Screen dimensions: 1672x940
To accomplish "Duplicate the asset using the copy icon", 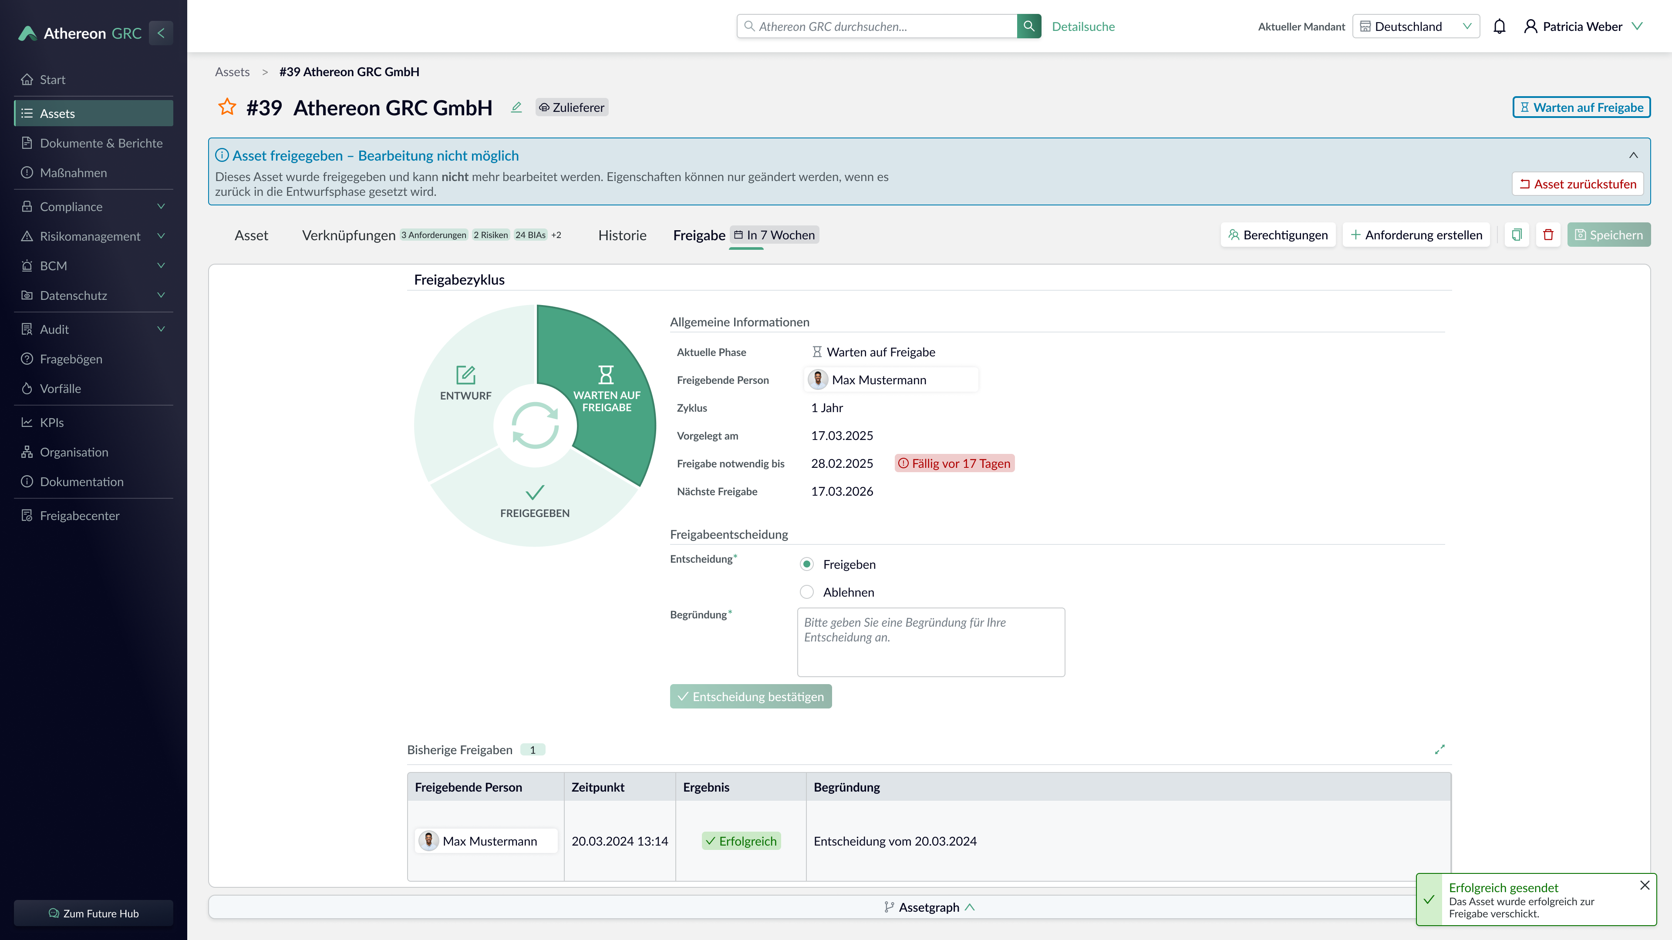I will [1516, 235].
